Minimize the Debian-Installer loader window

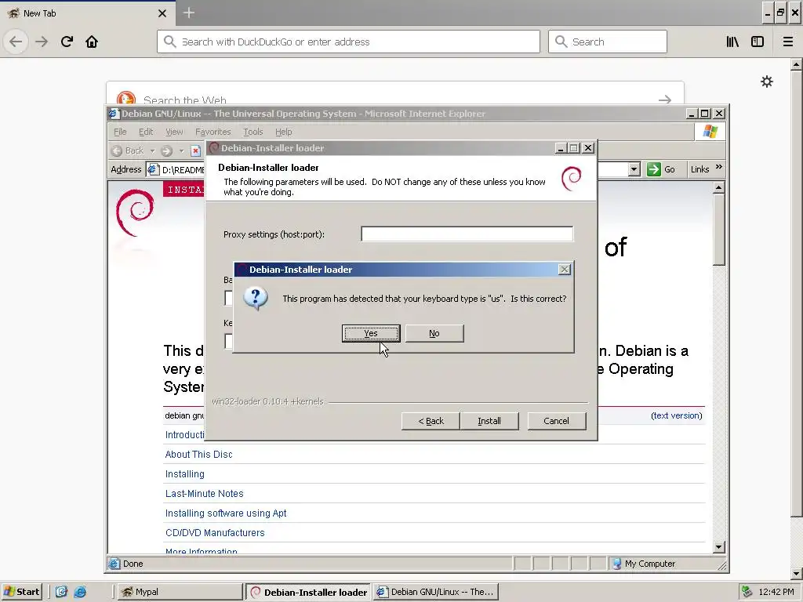tap(561, 148)
